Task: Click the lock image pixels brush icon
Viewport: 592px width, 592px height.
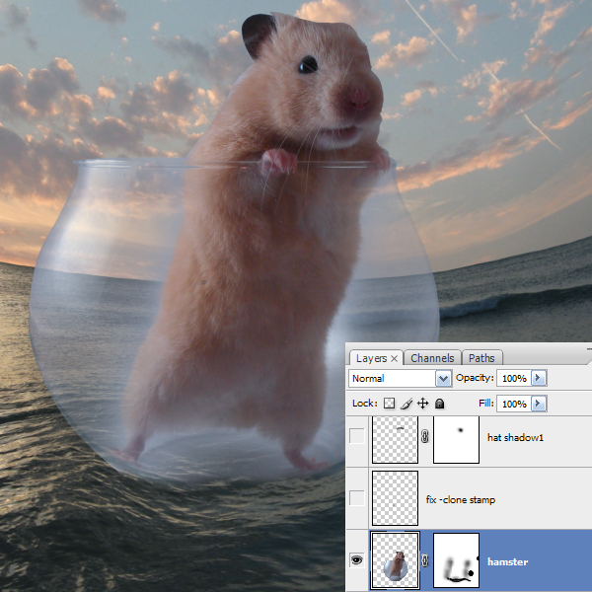Action: [x=406, y=404]
